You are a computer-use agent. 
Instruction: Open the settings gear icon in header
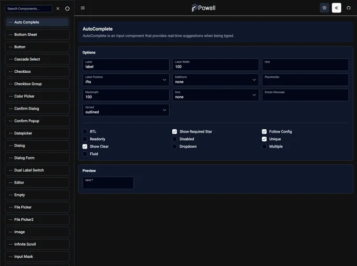[324, 8]
